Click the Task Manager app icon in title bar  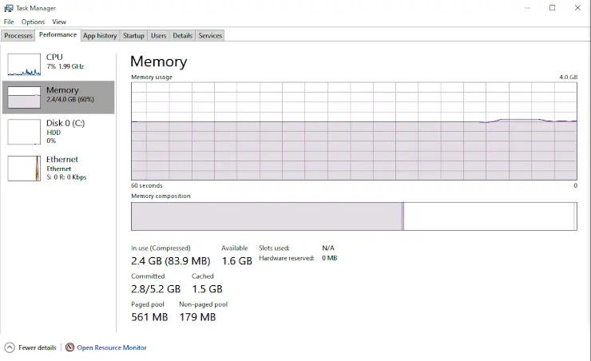(9, 7)
